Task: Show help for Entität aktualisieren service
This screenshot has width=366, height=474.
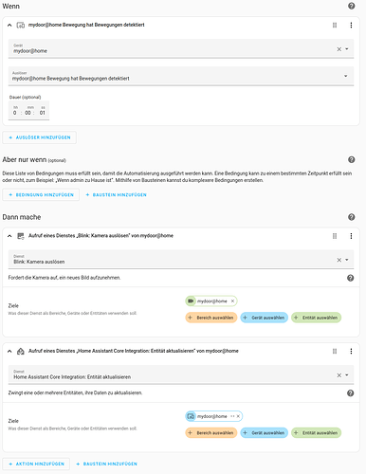Action: 350,393
